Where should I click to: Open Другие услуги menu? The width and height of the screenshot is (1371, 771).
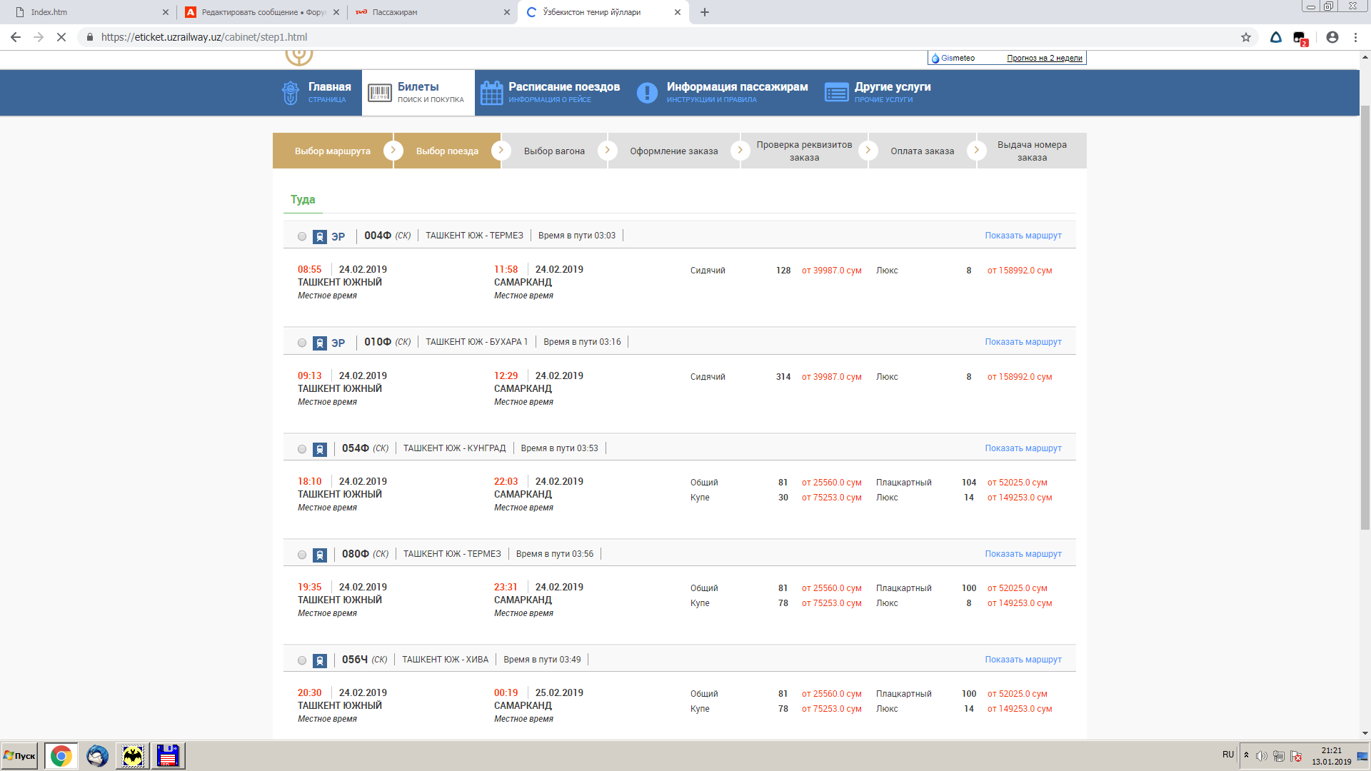pos(878,93)
